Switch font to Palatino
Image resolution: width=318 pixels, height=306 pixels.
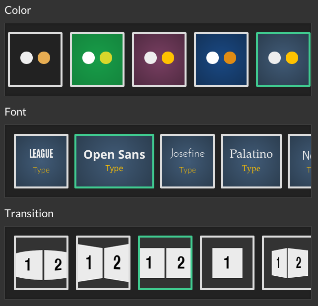251,161
